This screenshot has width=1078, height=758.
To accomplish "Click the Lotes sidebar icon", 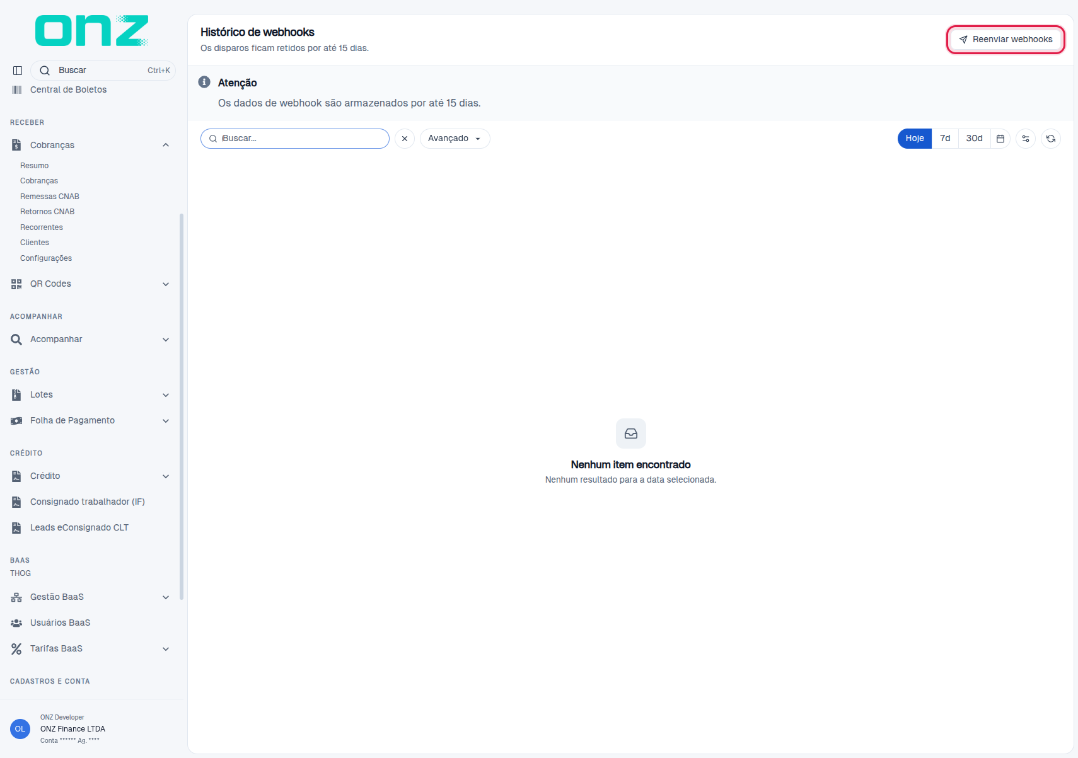I will pos(16,395).
